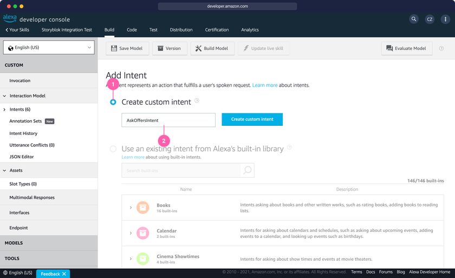Click the help icon beside Evaluate Model
Viewport: 455px width, 278px height.
pos(441,48)
